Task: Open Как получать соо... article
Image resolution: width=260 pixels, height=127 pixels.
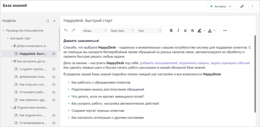Action: coord(33,85)
